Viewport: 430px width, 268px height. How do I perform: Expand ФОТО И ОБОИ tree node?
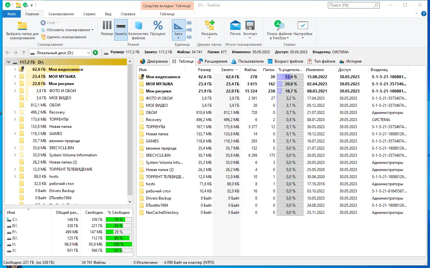coord(15,91)
